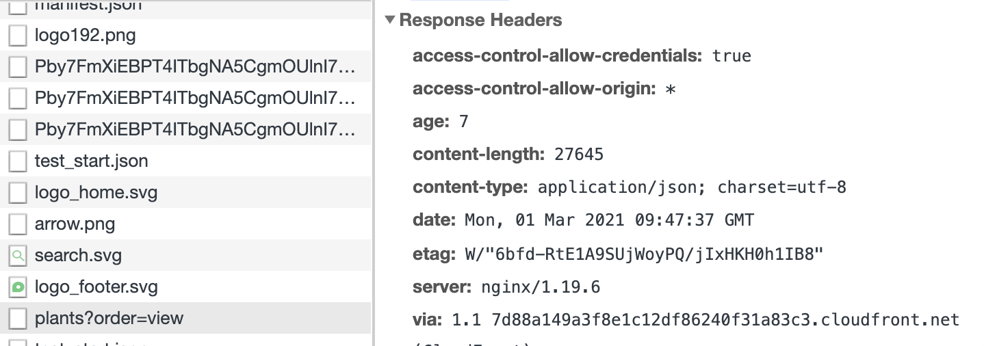Click the document icon next to test_start.json
This screenshot has height=346, width=984.
17,162
